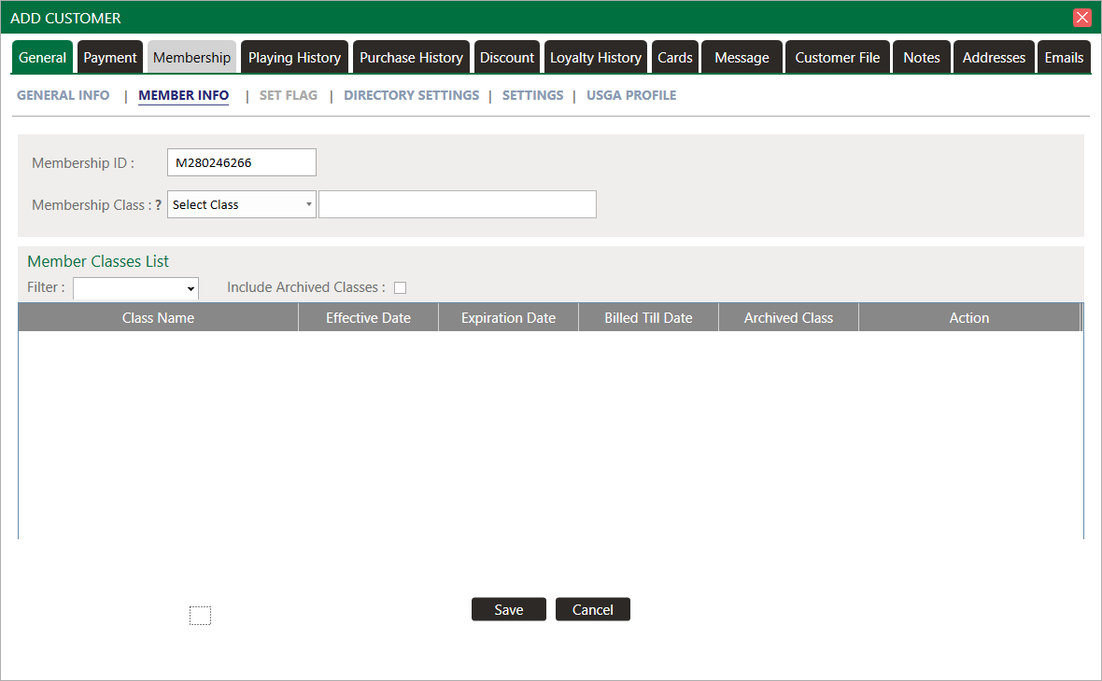The height and width of the screenshot is (681, 1102).
Task: Open the Customer File tab
Action: (837, 58)
